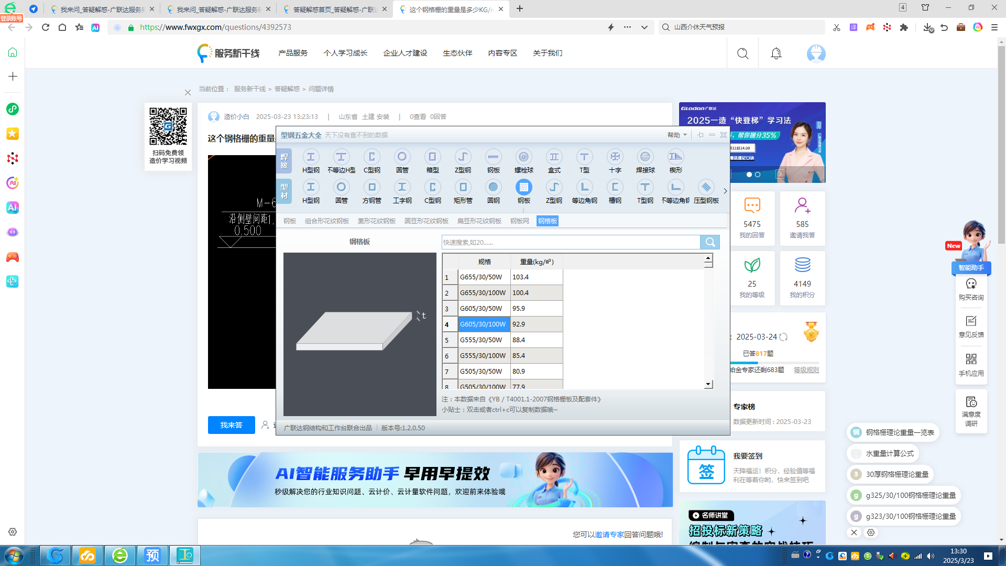
Task: Open 等级规则 link
Action: click(x=806, y=370)
